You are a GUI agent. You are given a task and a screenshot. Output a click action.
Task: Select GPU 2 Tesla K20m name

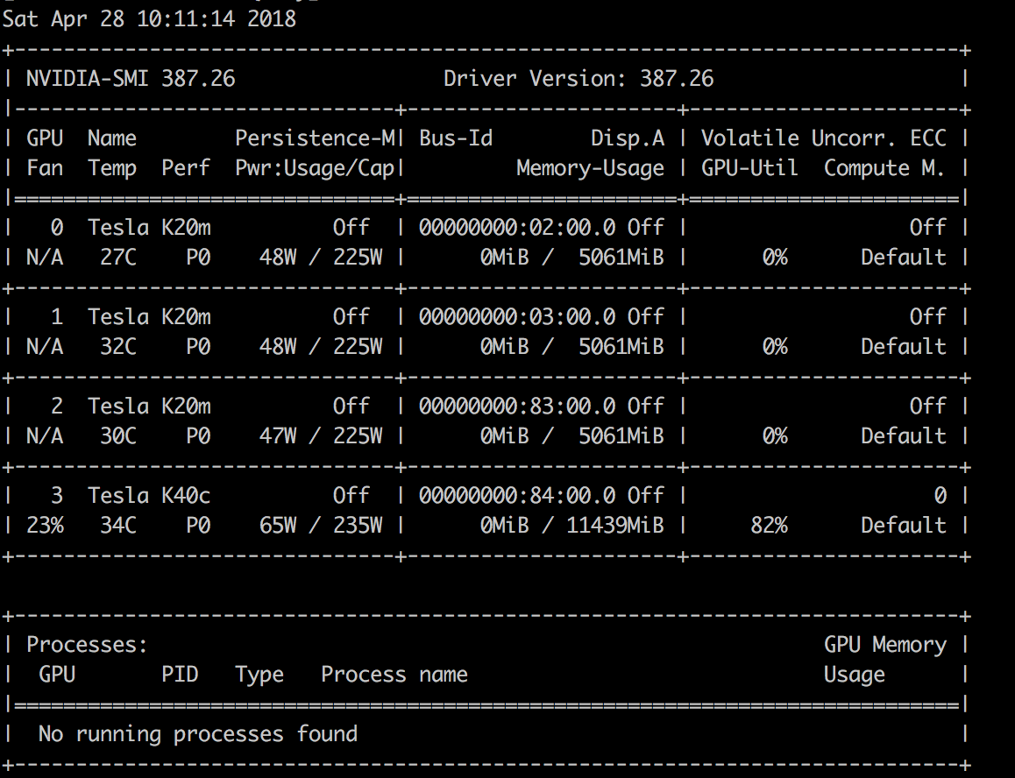click(150, 406)
